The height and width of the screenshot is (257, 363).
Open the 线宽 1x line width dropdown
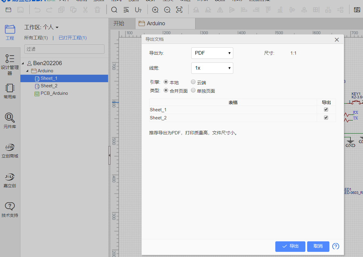pos(212,68)
